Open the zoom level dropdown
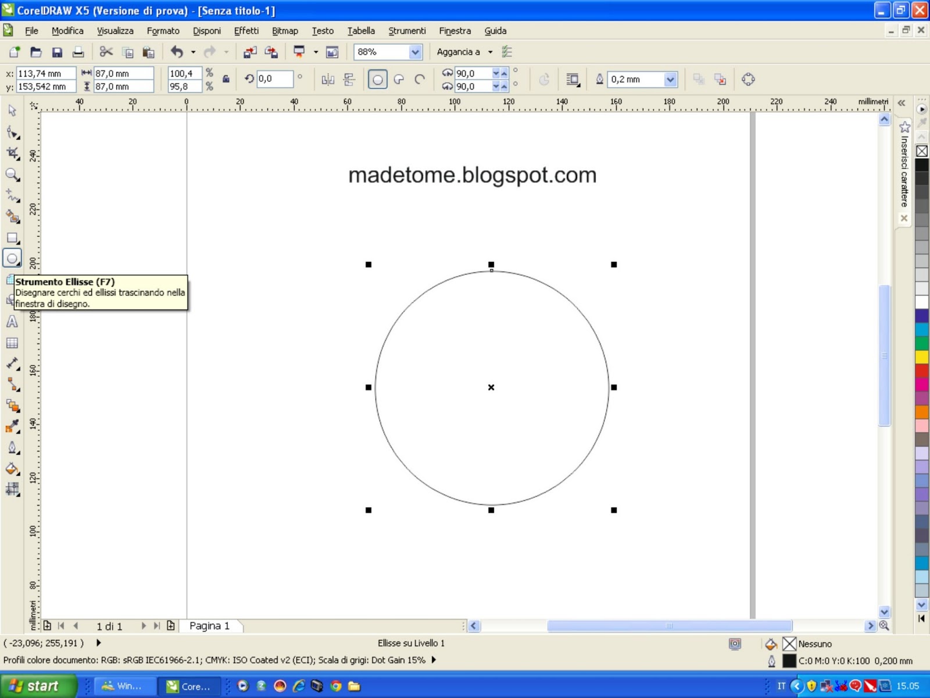The width and height of the screenshot is (930, 698). click(415, 52)
